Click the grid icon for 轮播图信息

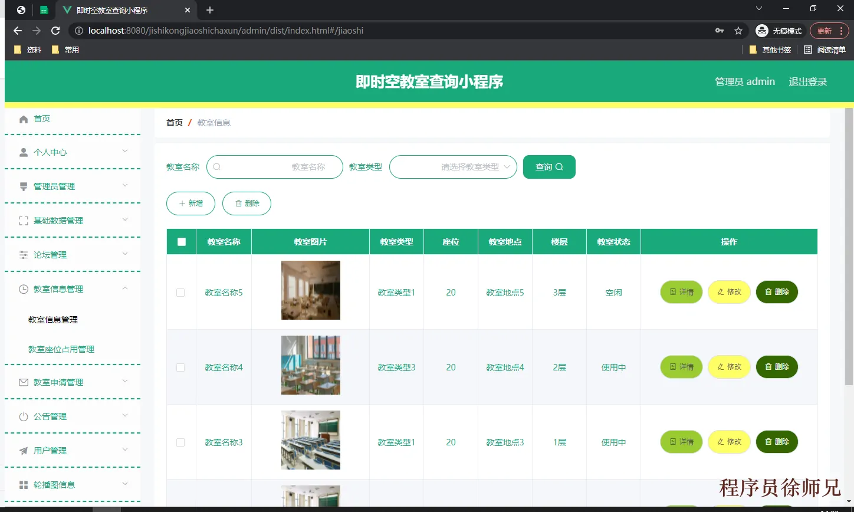point(24,485)
